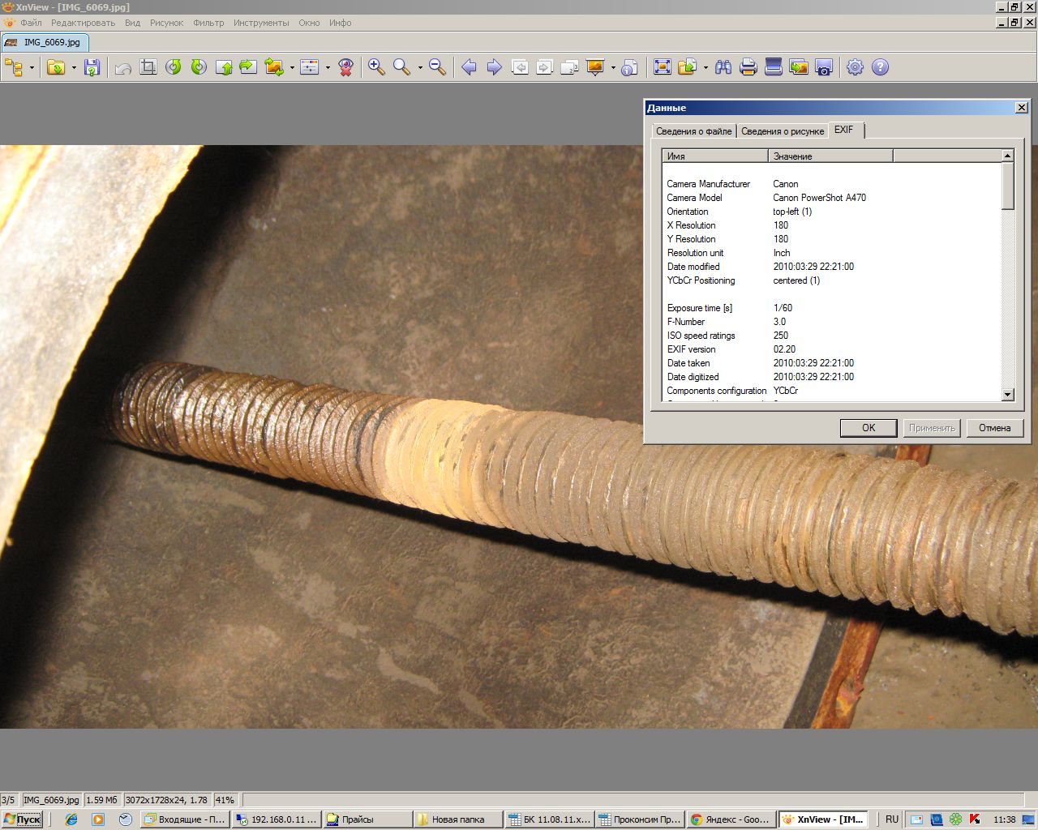Click the red-eye correction icon
The image size is (1038, 830).
(346, 67)
